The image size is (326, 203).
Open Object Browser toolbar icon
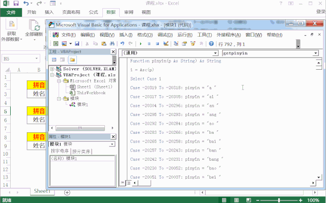click(x=193, y=44)
